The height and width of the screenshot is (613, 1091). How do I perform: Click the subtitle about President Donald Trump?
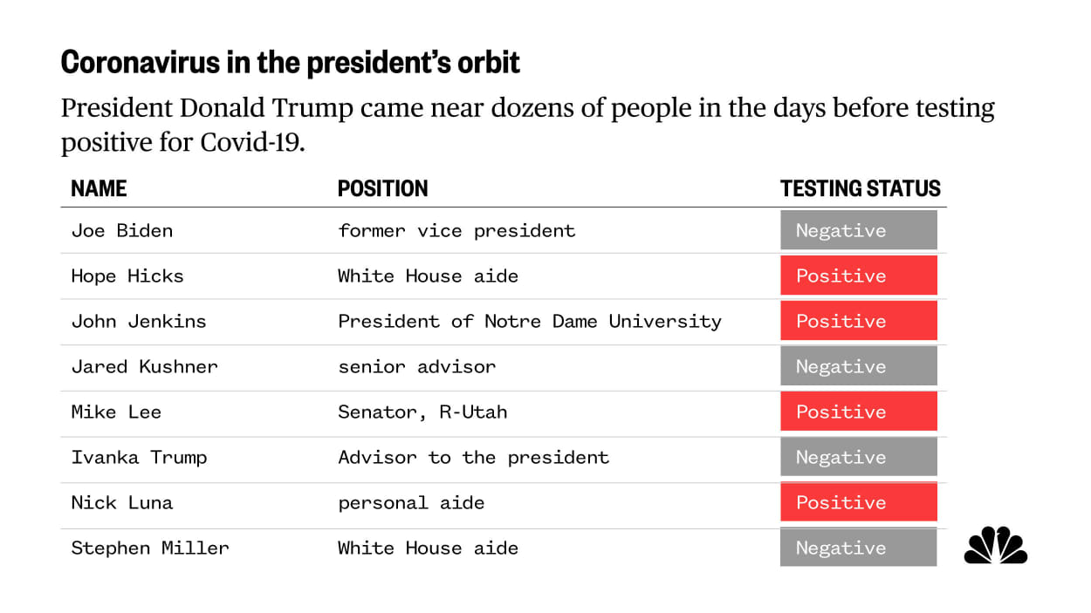[527, 124]
